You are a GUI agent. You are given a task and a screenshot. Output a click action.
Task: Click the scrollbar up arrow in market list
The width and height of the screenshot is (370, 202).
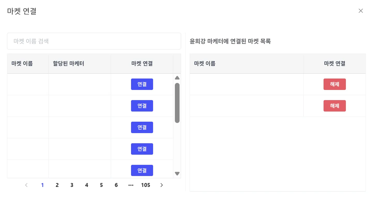point(177,78)
